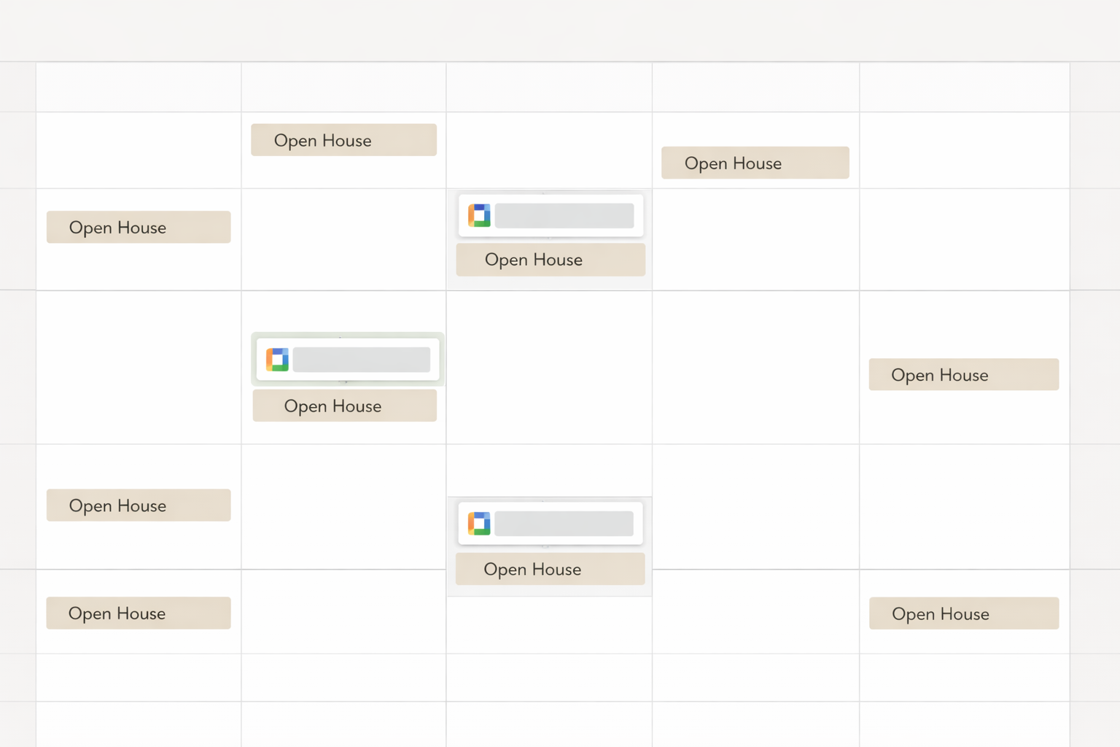The height and width of the screenshot is (747, 1120).
Task: Click the Google Calendar icon on the topmost widget card
Action: click(479, 214)
